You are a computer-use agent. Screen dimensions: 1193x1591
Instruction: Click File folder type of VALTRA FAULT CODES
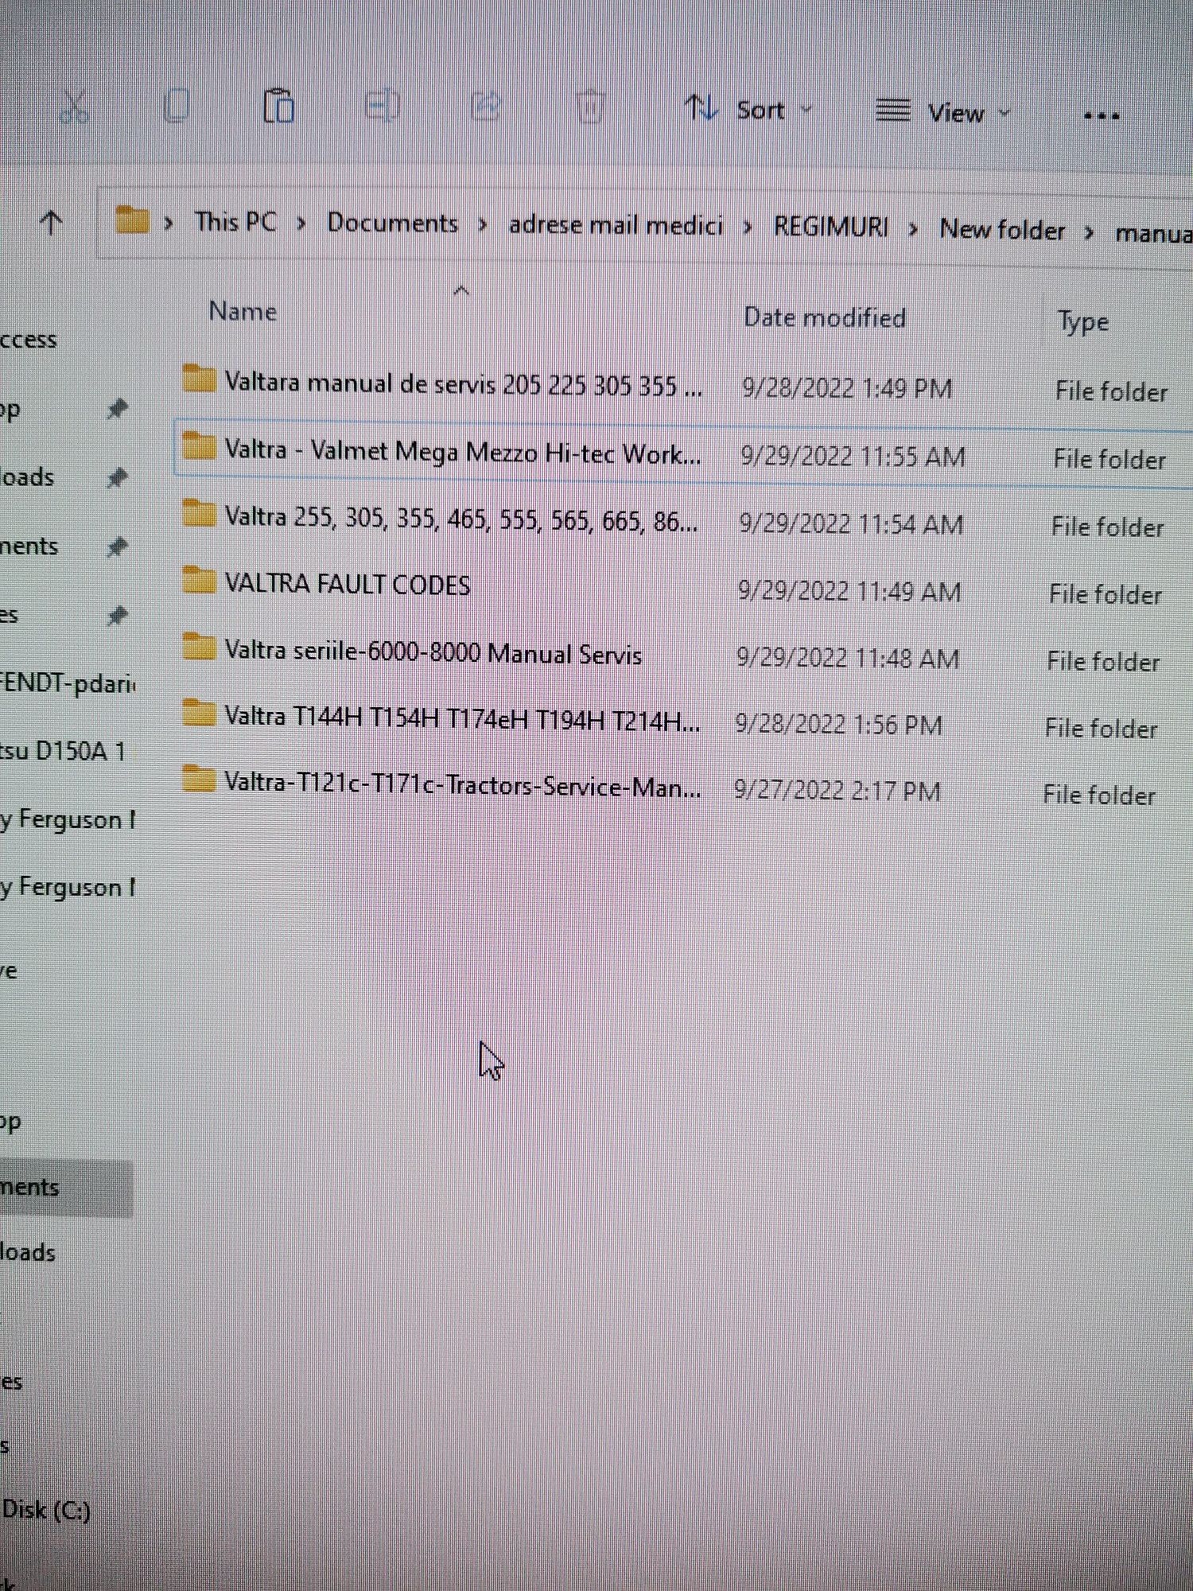1105,594
